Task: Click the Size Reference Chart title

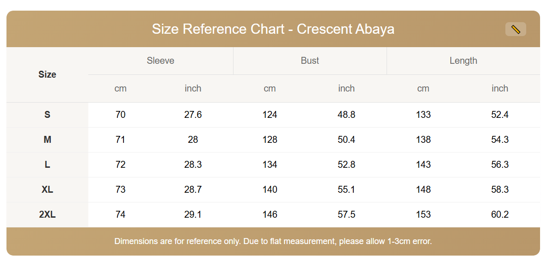Action: [273, 29]
